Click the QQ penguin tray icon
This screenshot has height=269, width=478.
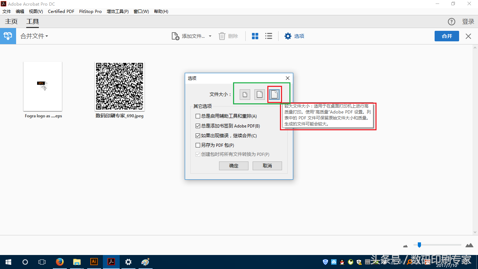[342, 262]
